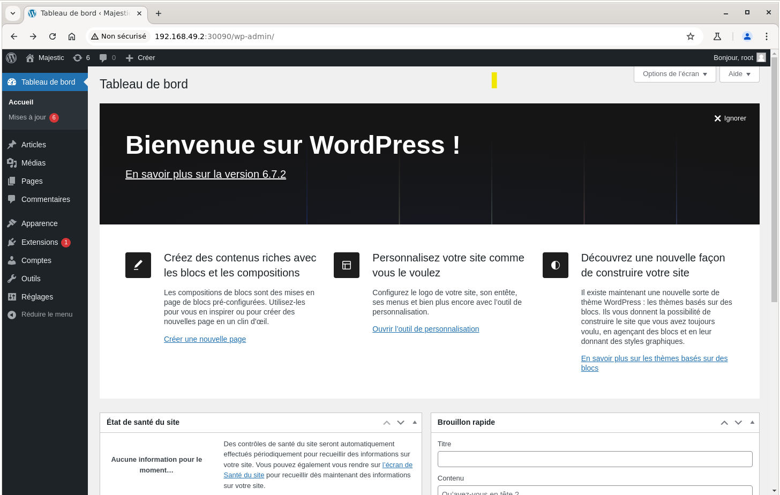Open the Apparence menu label
Viewport: 780px width, 495px height.
tap(40, 223)
